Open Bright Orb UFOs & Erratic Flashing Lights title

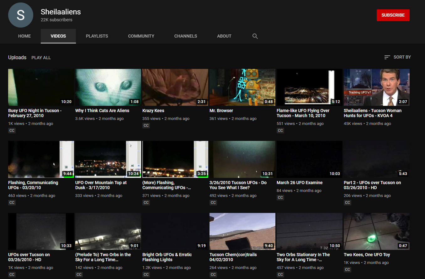pyautogui.click(x=167, y=257)
